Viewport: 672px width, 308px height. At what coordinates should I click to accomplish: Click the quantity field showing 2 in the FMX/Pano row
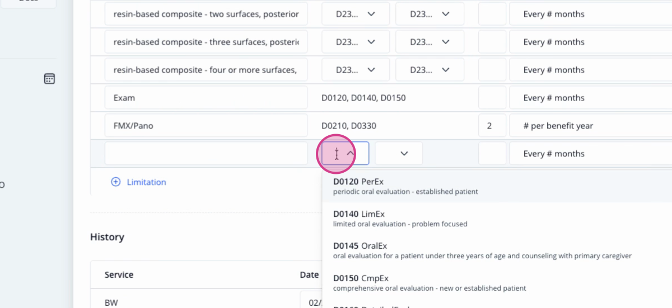(x=492, y=126)
